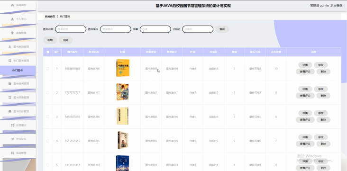Click the grid icon beside 图书续借管理
Image resolution: width=347 pixels, height=171 pixels.
click(10, 97)
